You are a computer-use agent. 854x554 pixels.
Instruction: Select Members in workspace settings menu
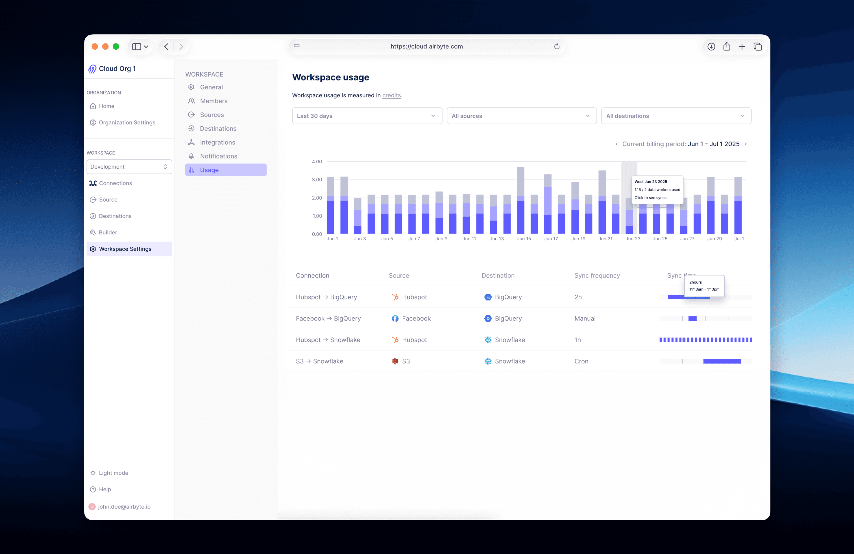click(x=213, y=101)
